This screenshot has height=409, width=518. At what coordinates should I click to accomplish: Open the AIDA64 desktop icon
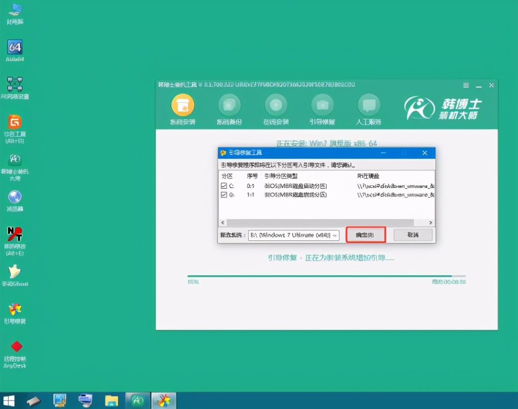[x=15, y=47]
